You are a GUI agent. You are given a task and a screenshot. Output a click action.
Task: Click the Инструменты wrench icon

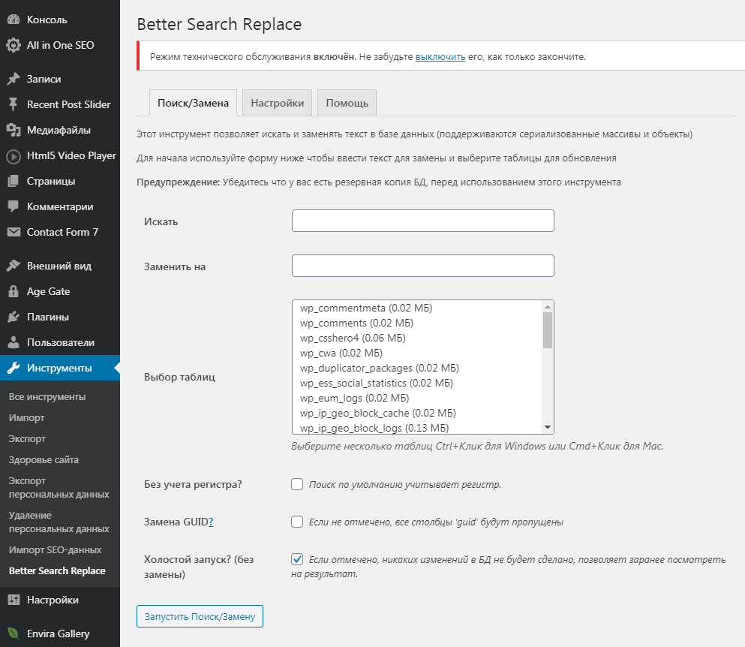click(x=14, y=368)
